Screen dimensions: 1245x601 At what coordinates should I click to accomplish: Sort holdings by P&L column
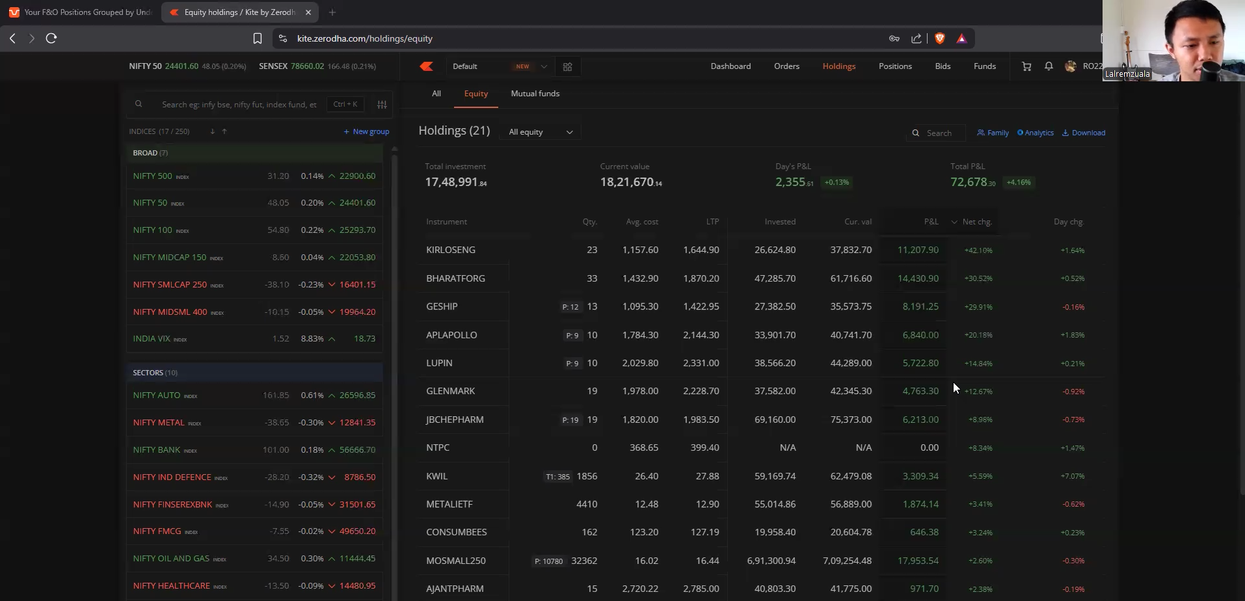pyautogui.click(x=931, y=222)
